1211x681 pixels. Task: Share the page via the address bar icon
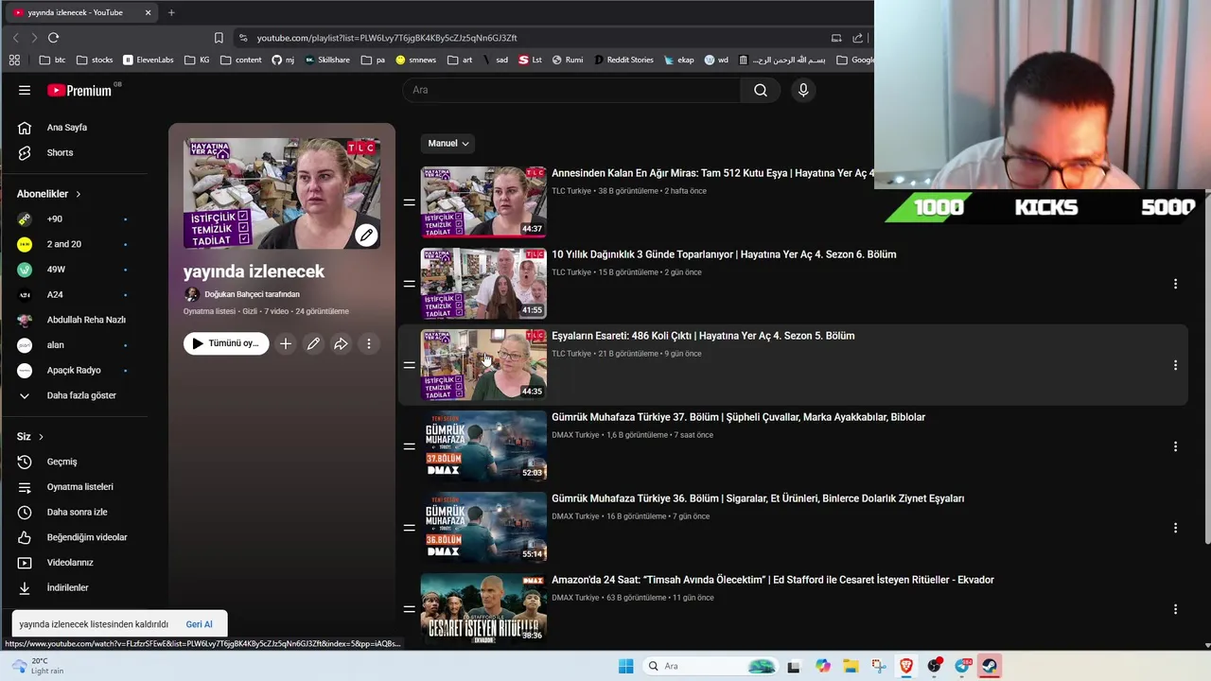(x=857, y=38)
